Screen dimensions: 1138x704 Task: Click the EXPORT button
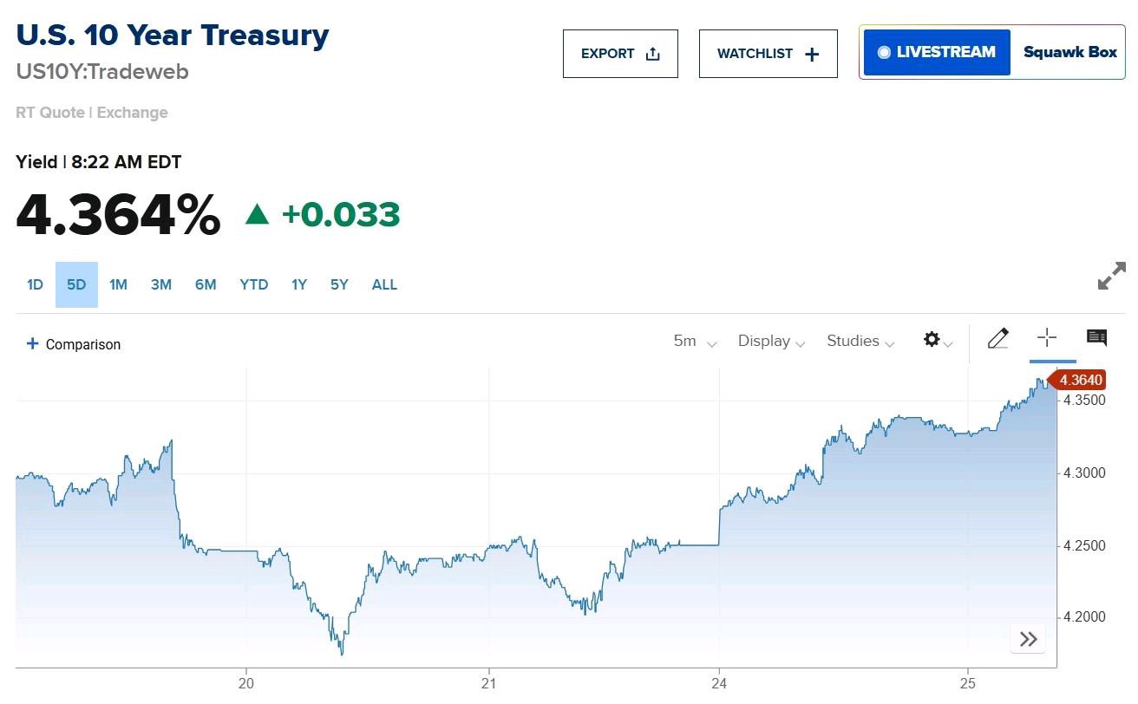tap(620, 54)
